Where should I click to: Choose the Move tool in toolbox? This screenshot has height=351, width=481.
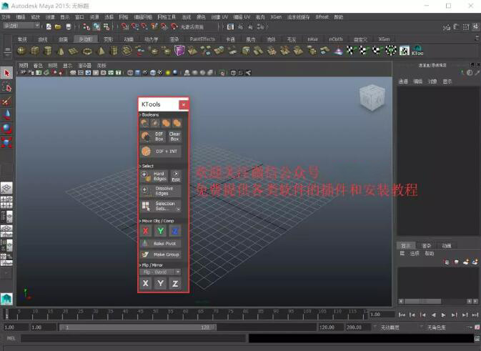point(6,115)
